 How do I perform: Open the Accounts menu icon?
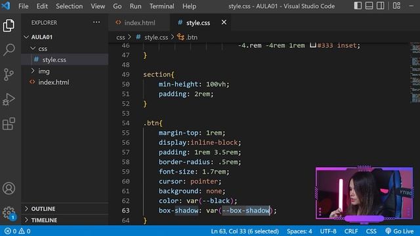click(9, 188)
